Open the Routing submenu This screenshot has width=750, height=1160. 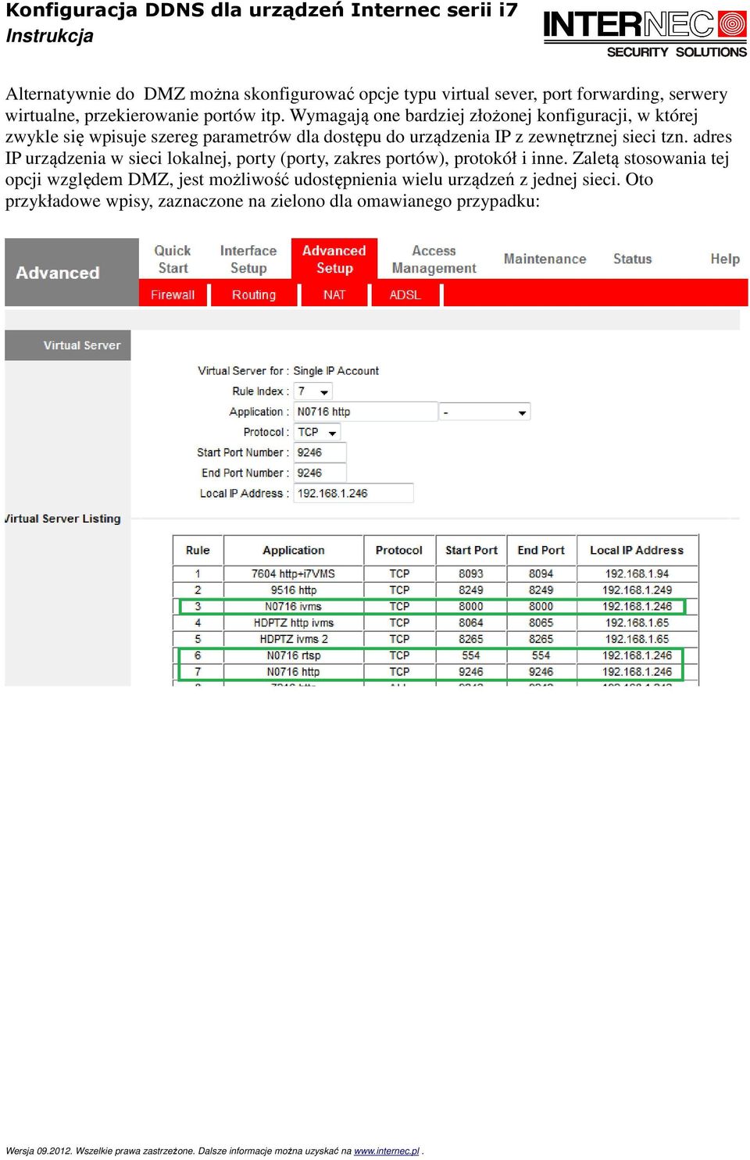(254, 294)
